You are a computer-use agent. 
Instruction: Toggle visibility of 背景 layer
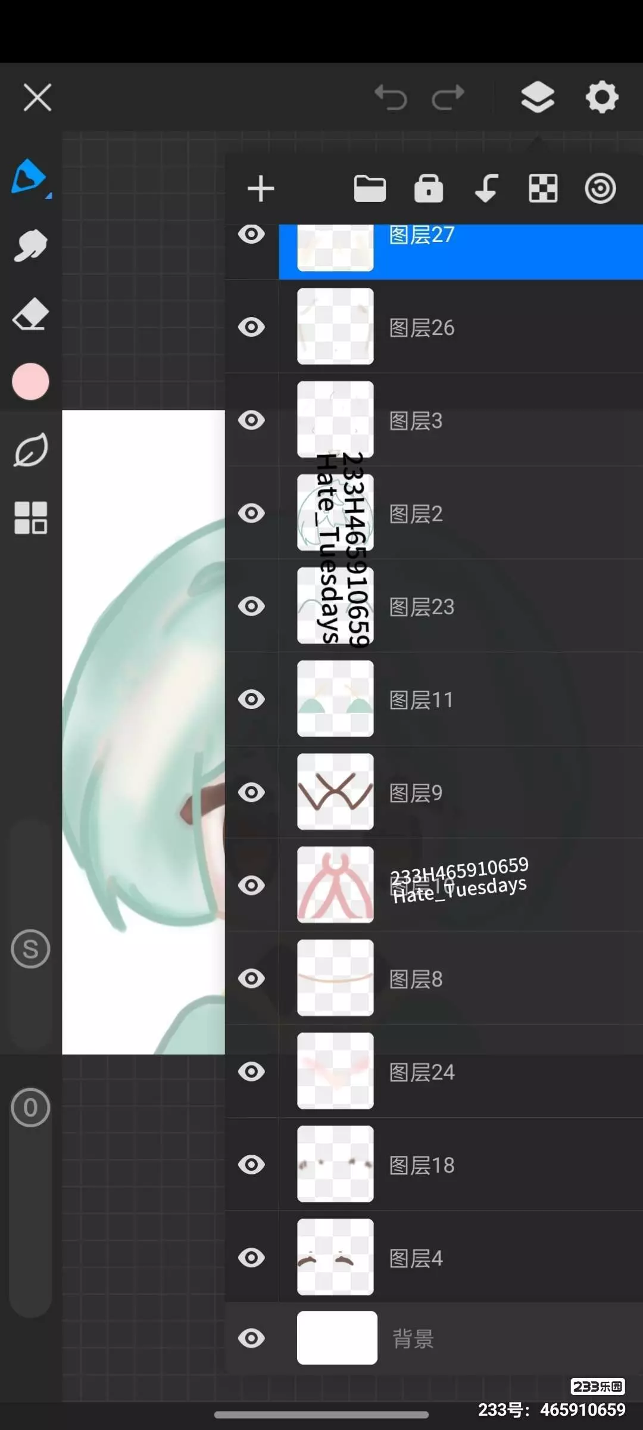tap(251, 1338)
